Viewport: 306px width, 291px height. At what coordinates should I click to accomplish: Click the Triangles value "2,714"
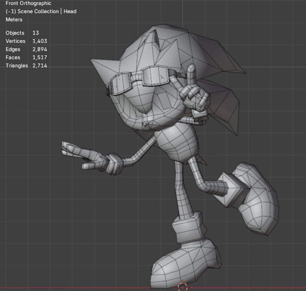40,66
